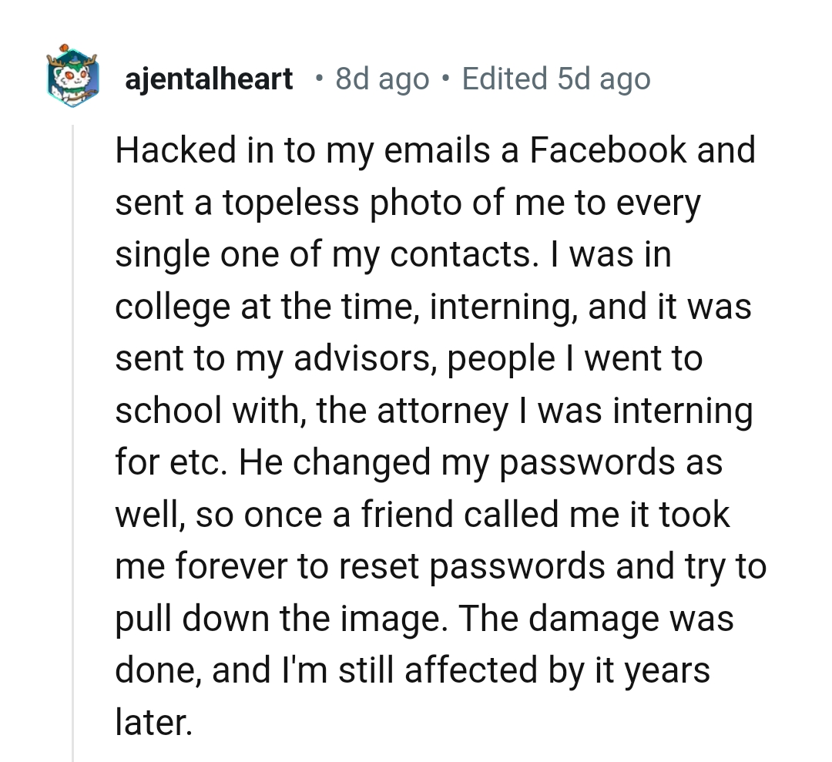Click the word "contacts" in the comment

point(460,254)
